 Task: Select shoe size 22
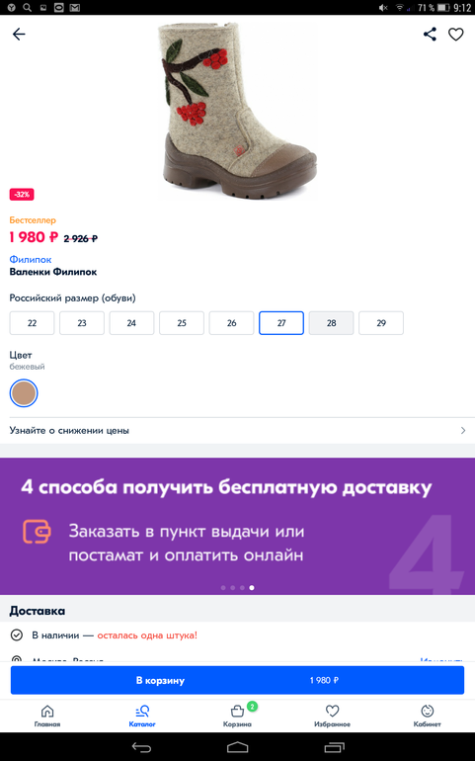(x=32, y=323)
